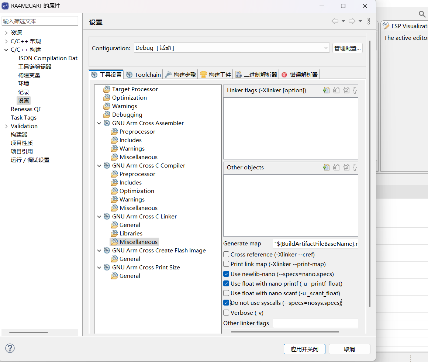
Task: Focus the filter text input field
Action: pos(40,21)
